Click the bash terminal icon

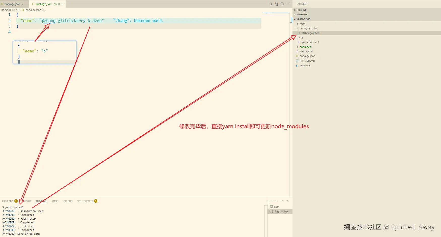point(271,207)
